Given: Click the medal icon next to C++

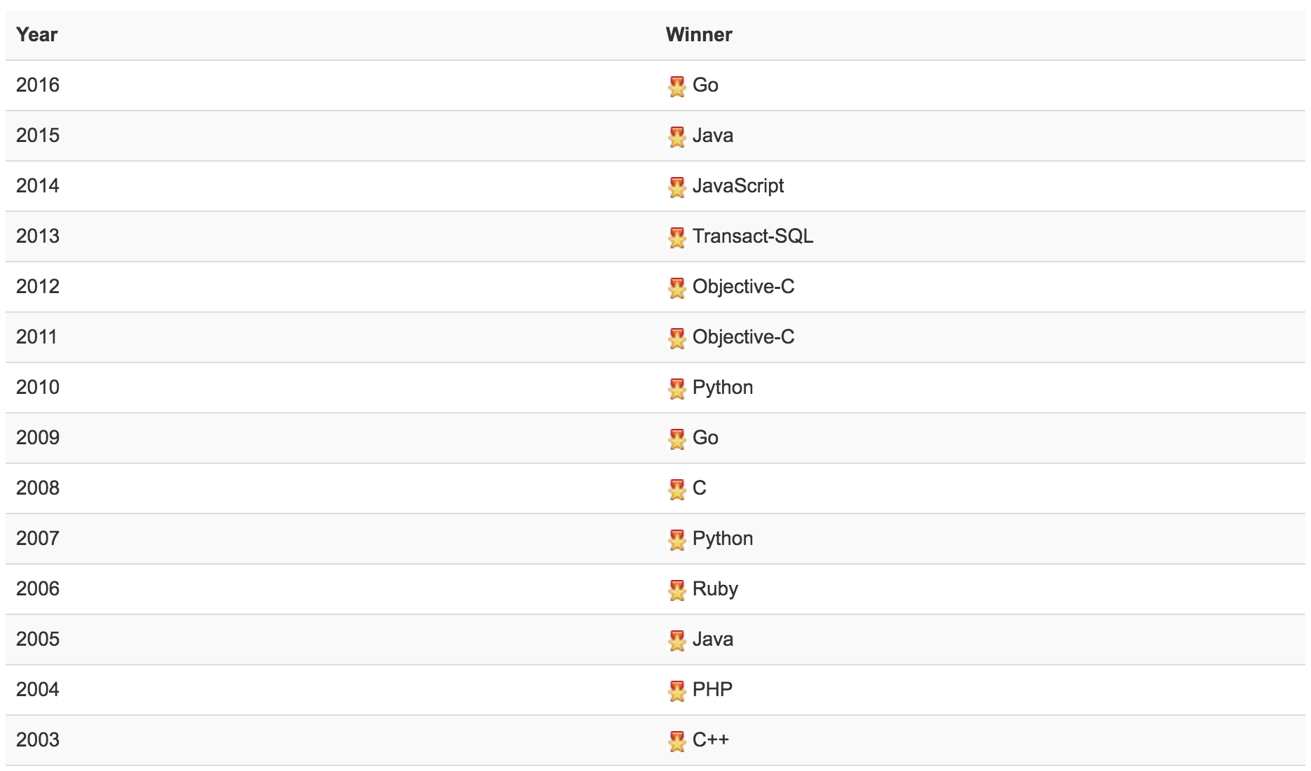Looking at the screenshot, I should point(677,741).
